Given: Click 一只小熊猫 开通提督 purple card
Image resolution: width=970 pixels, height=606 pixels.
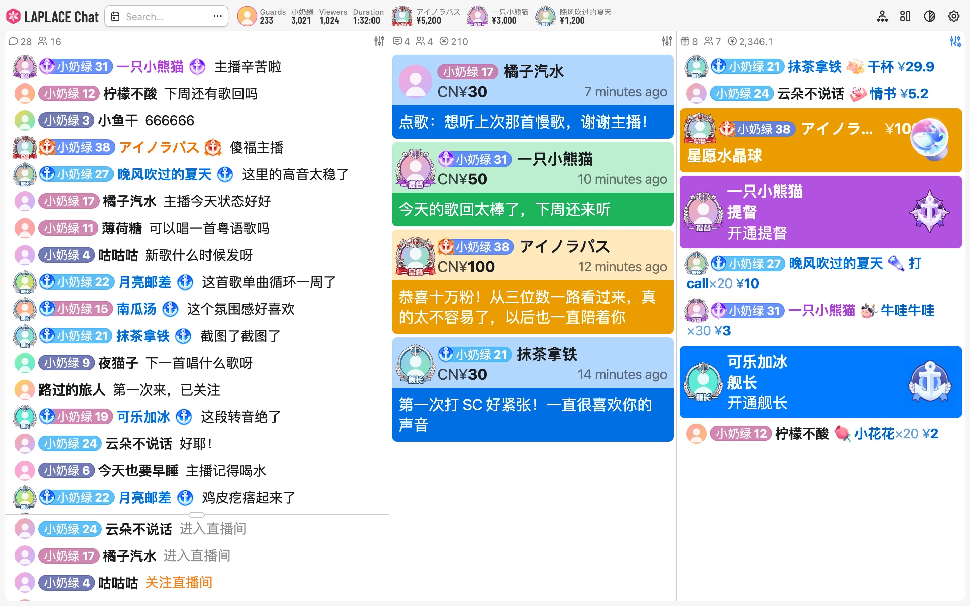Looking at the screenshot, I should pyautogui.click(x=820, y=212).
